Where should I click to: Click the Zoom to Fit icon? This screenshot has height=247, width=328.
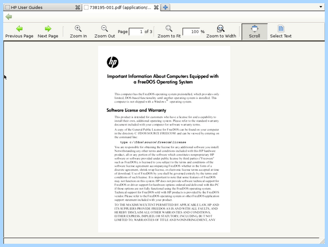tap(169, 28)
